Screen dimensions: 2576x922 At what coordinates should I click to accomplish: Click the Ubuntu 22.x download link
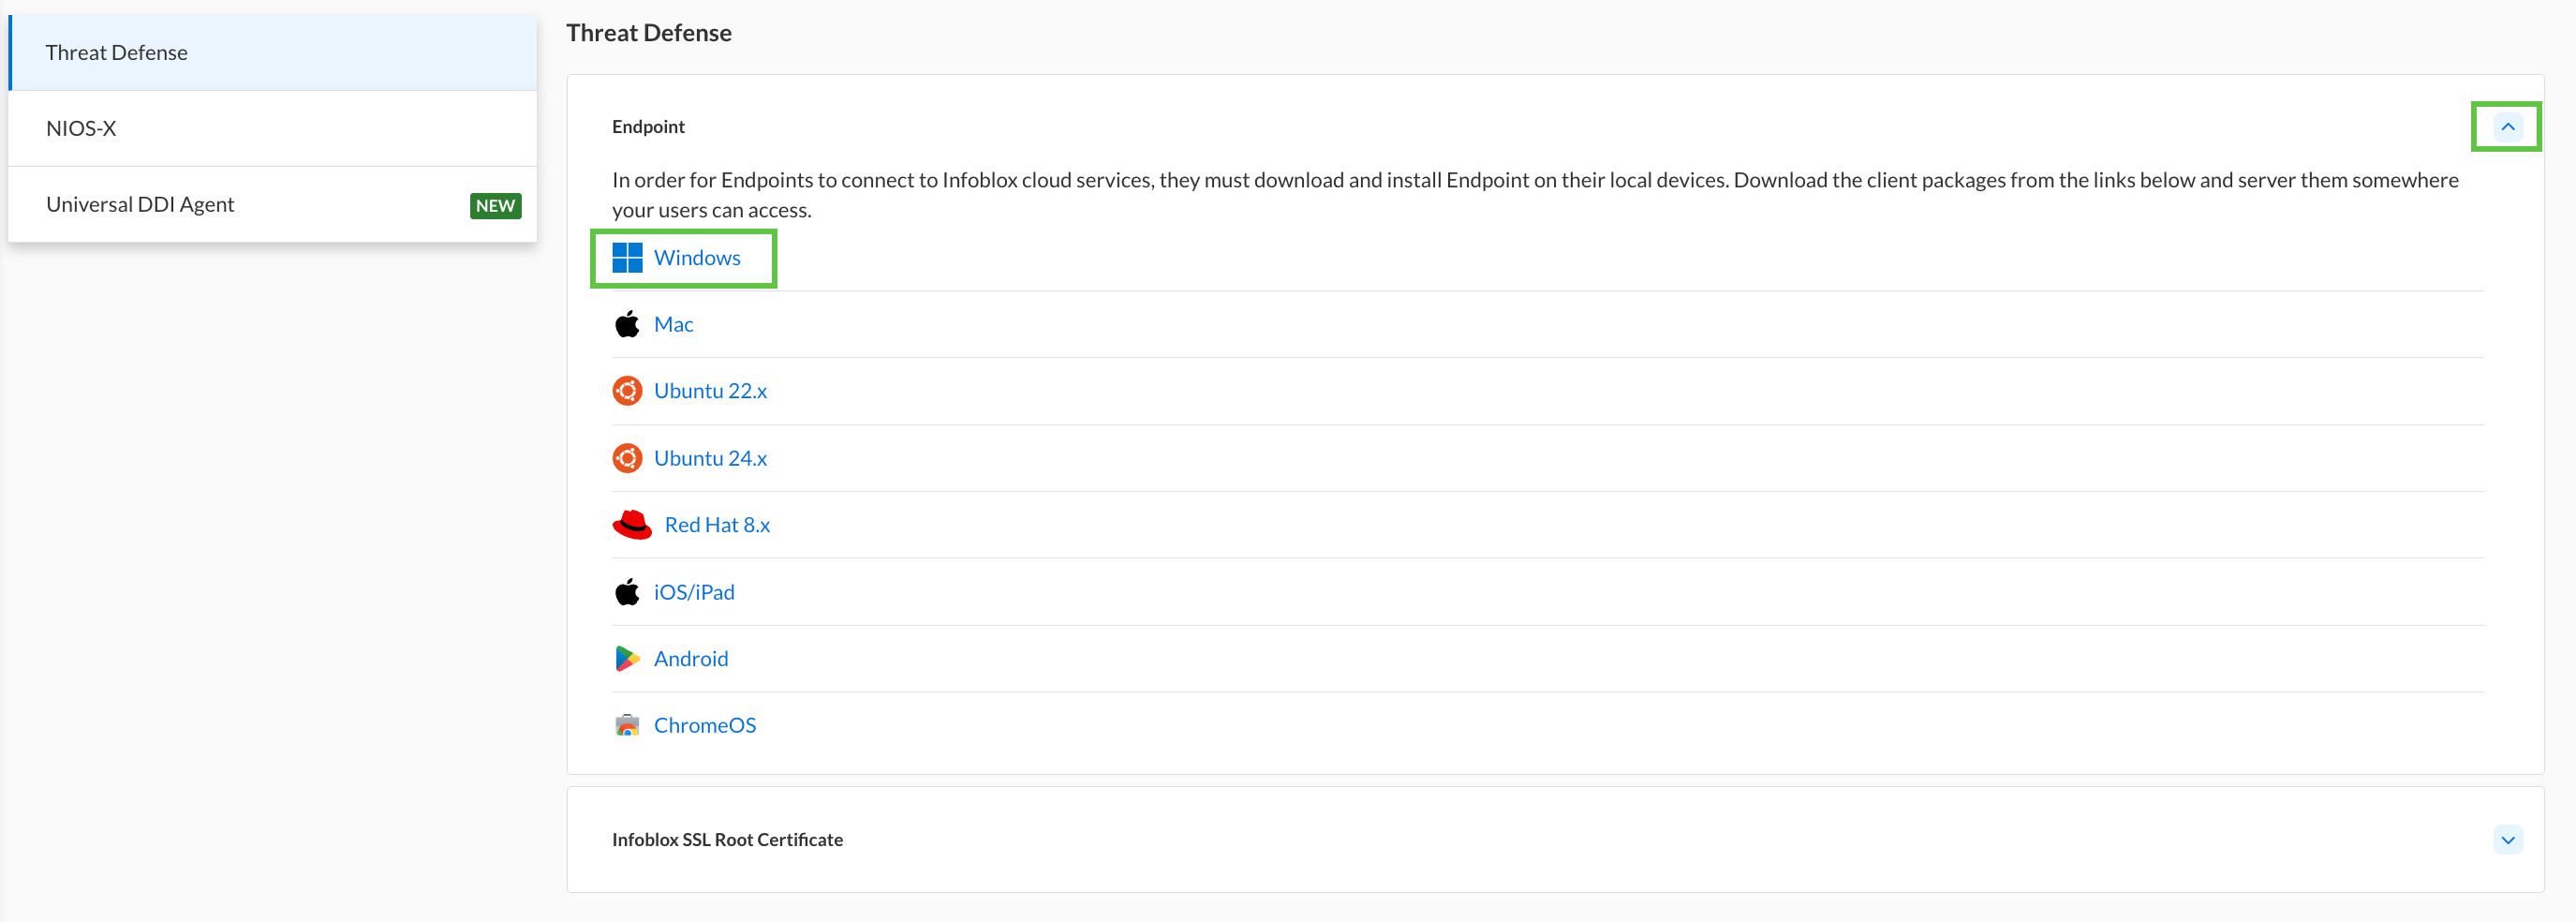tap(710, 391)
